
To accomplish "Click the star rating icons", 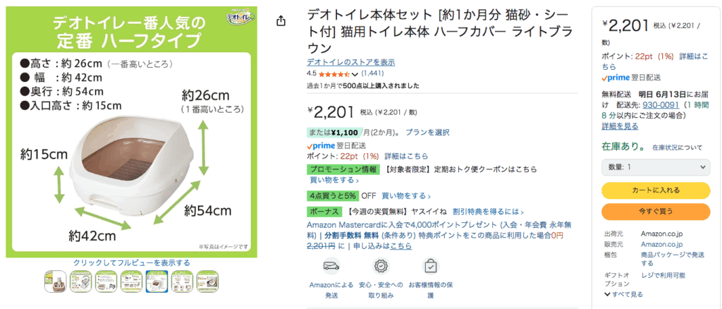I will tap(334, 73).
